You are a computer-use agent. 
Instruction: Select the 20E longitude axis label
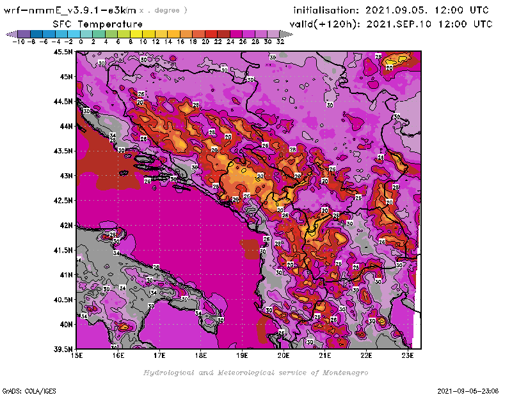point(284,355)
